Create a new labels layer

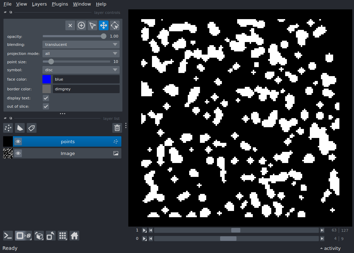coord(32,128)
